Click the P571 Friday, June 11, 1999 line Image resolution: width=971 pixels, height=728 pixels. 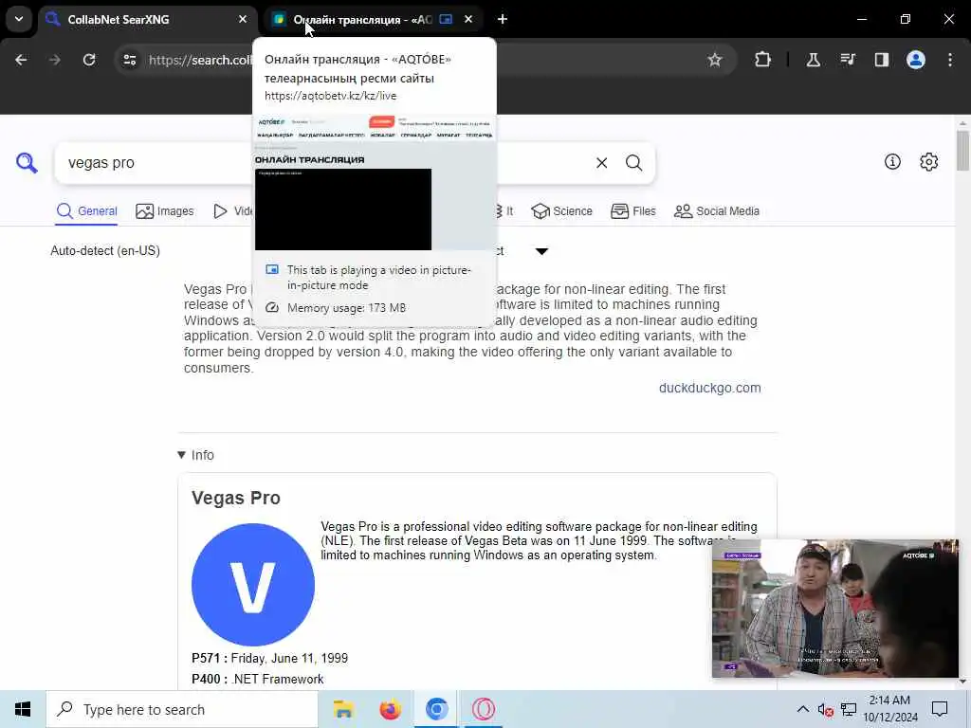(270, 658)
